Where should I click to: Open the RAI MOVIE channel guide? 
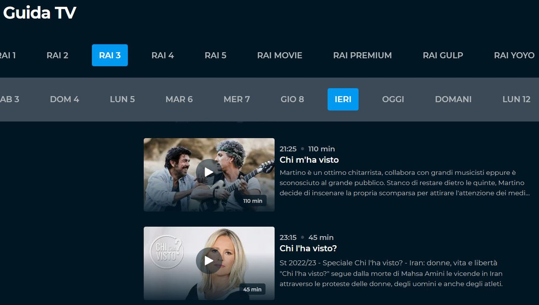point(280,55)
